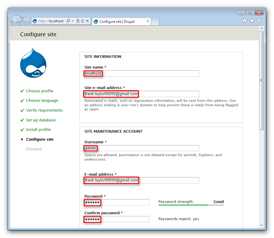Click the maintenance account E-mail address field
274x238 pixels.
coord(142,180)
